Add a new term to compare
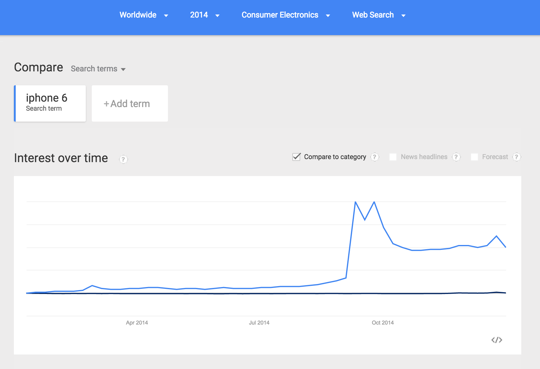 coord(130,103)
